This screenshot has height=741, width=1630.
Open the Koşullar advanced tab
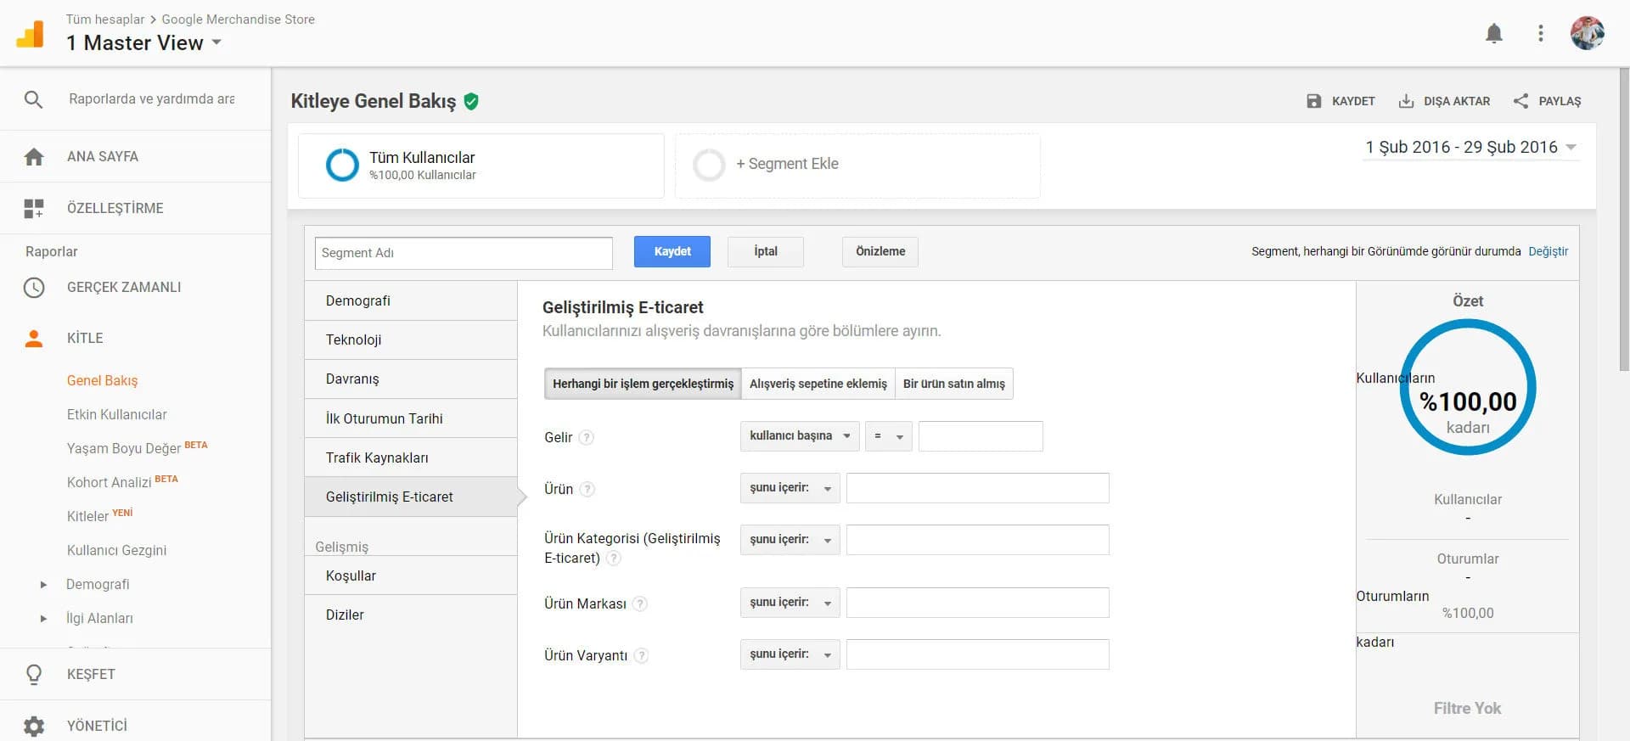pos(411,575)
